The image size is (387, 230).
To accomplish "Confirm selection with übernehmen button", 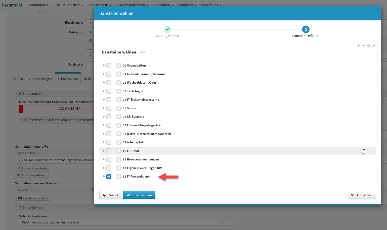I will (139, 195).
